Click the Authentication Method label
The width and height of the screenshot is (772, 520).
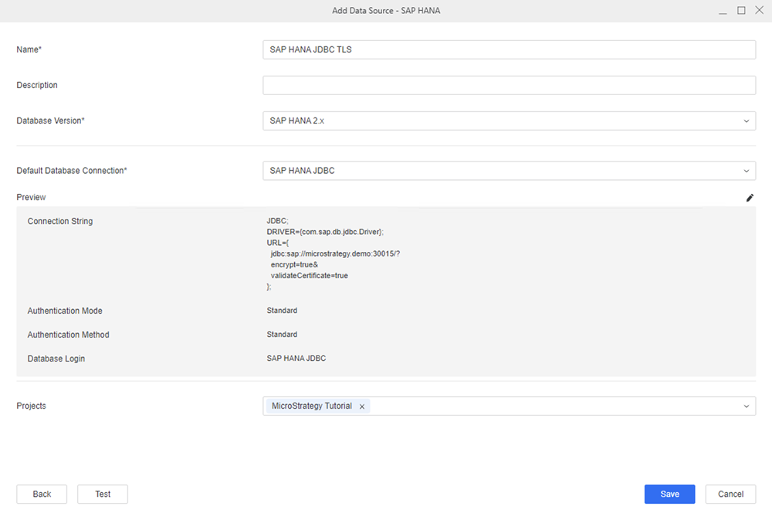(69, 335)
